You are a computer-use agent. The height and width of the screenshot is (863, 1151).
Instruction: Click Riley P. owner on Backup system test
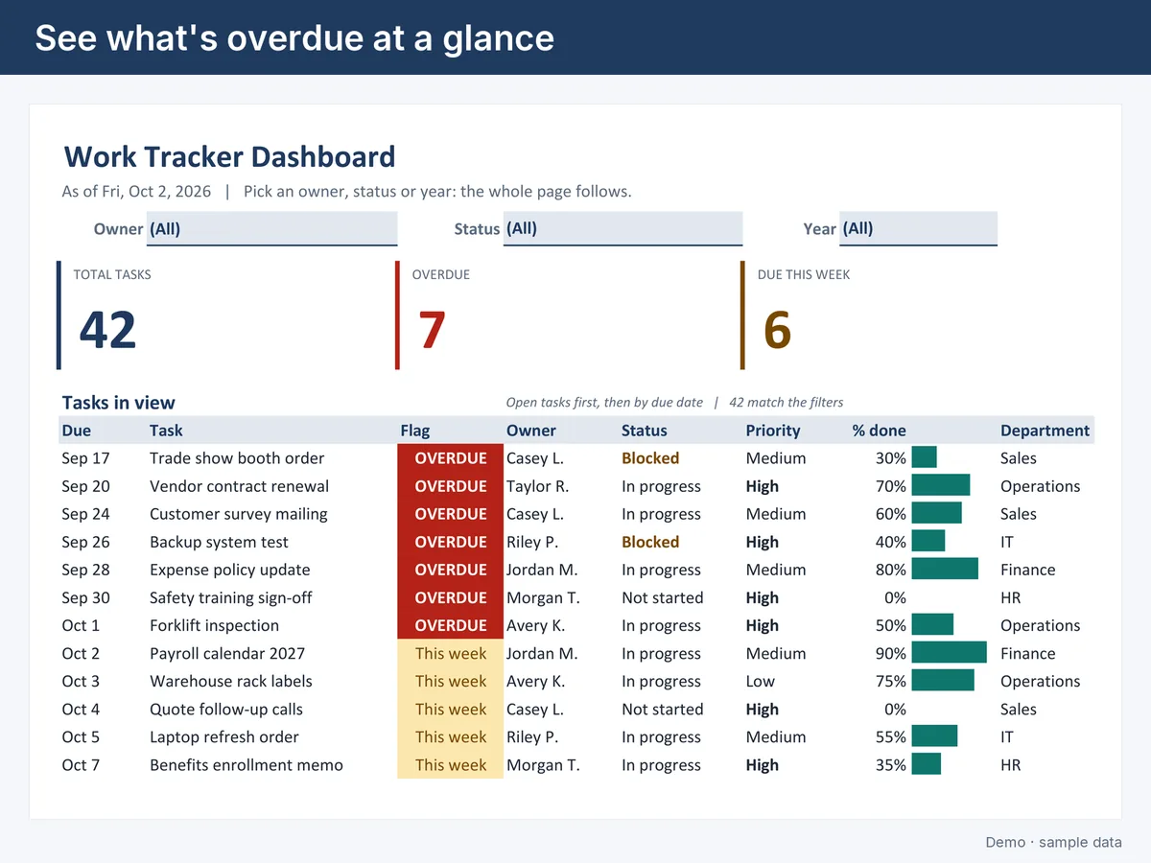coord(532,542)
